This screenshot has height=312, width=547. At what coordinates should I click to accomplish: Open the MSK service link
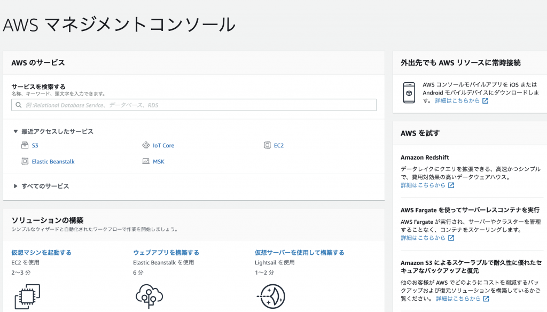pyautogui.click(x=158, y=161)
